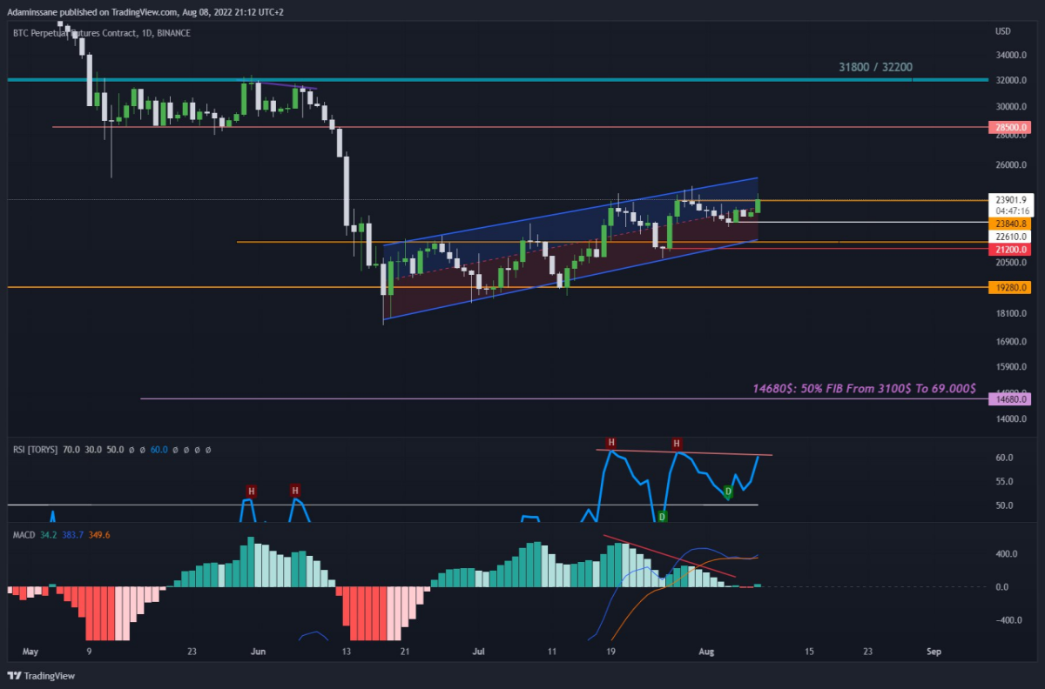
Task: Click the MACD indicator label
Action: click(x=24, y=534)
